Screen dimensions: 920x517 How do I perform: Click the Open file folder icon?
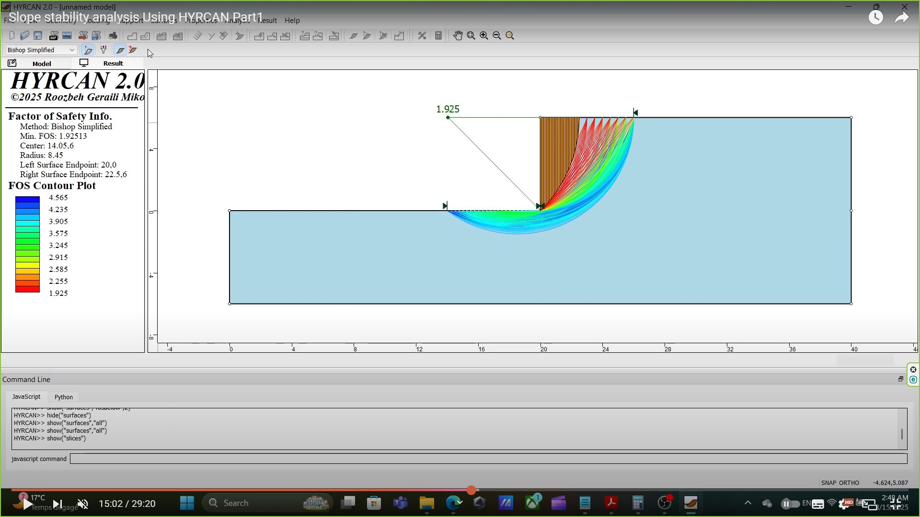click(24, 35)
